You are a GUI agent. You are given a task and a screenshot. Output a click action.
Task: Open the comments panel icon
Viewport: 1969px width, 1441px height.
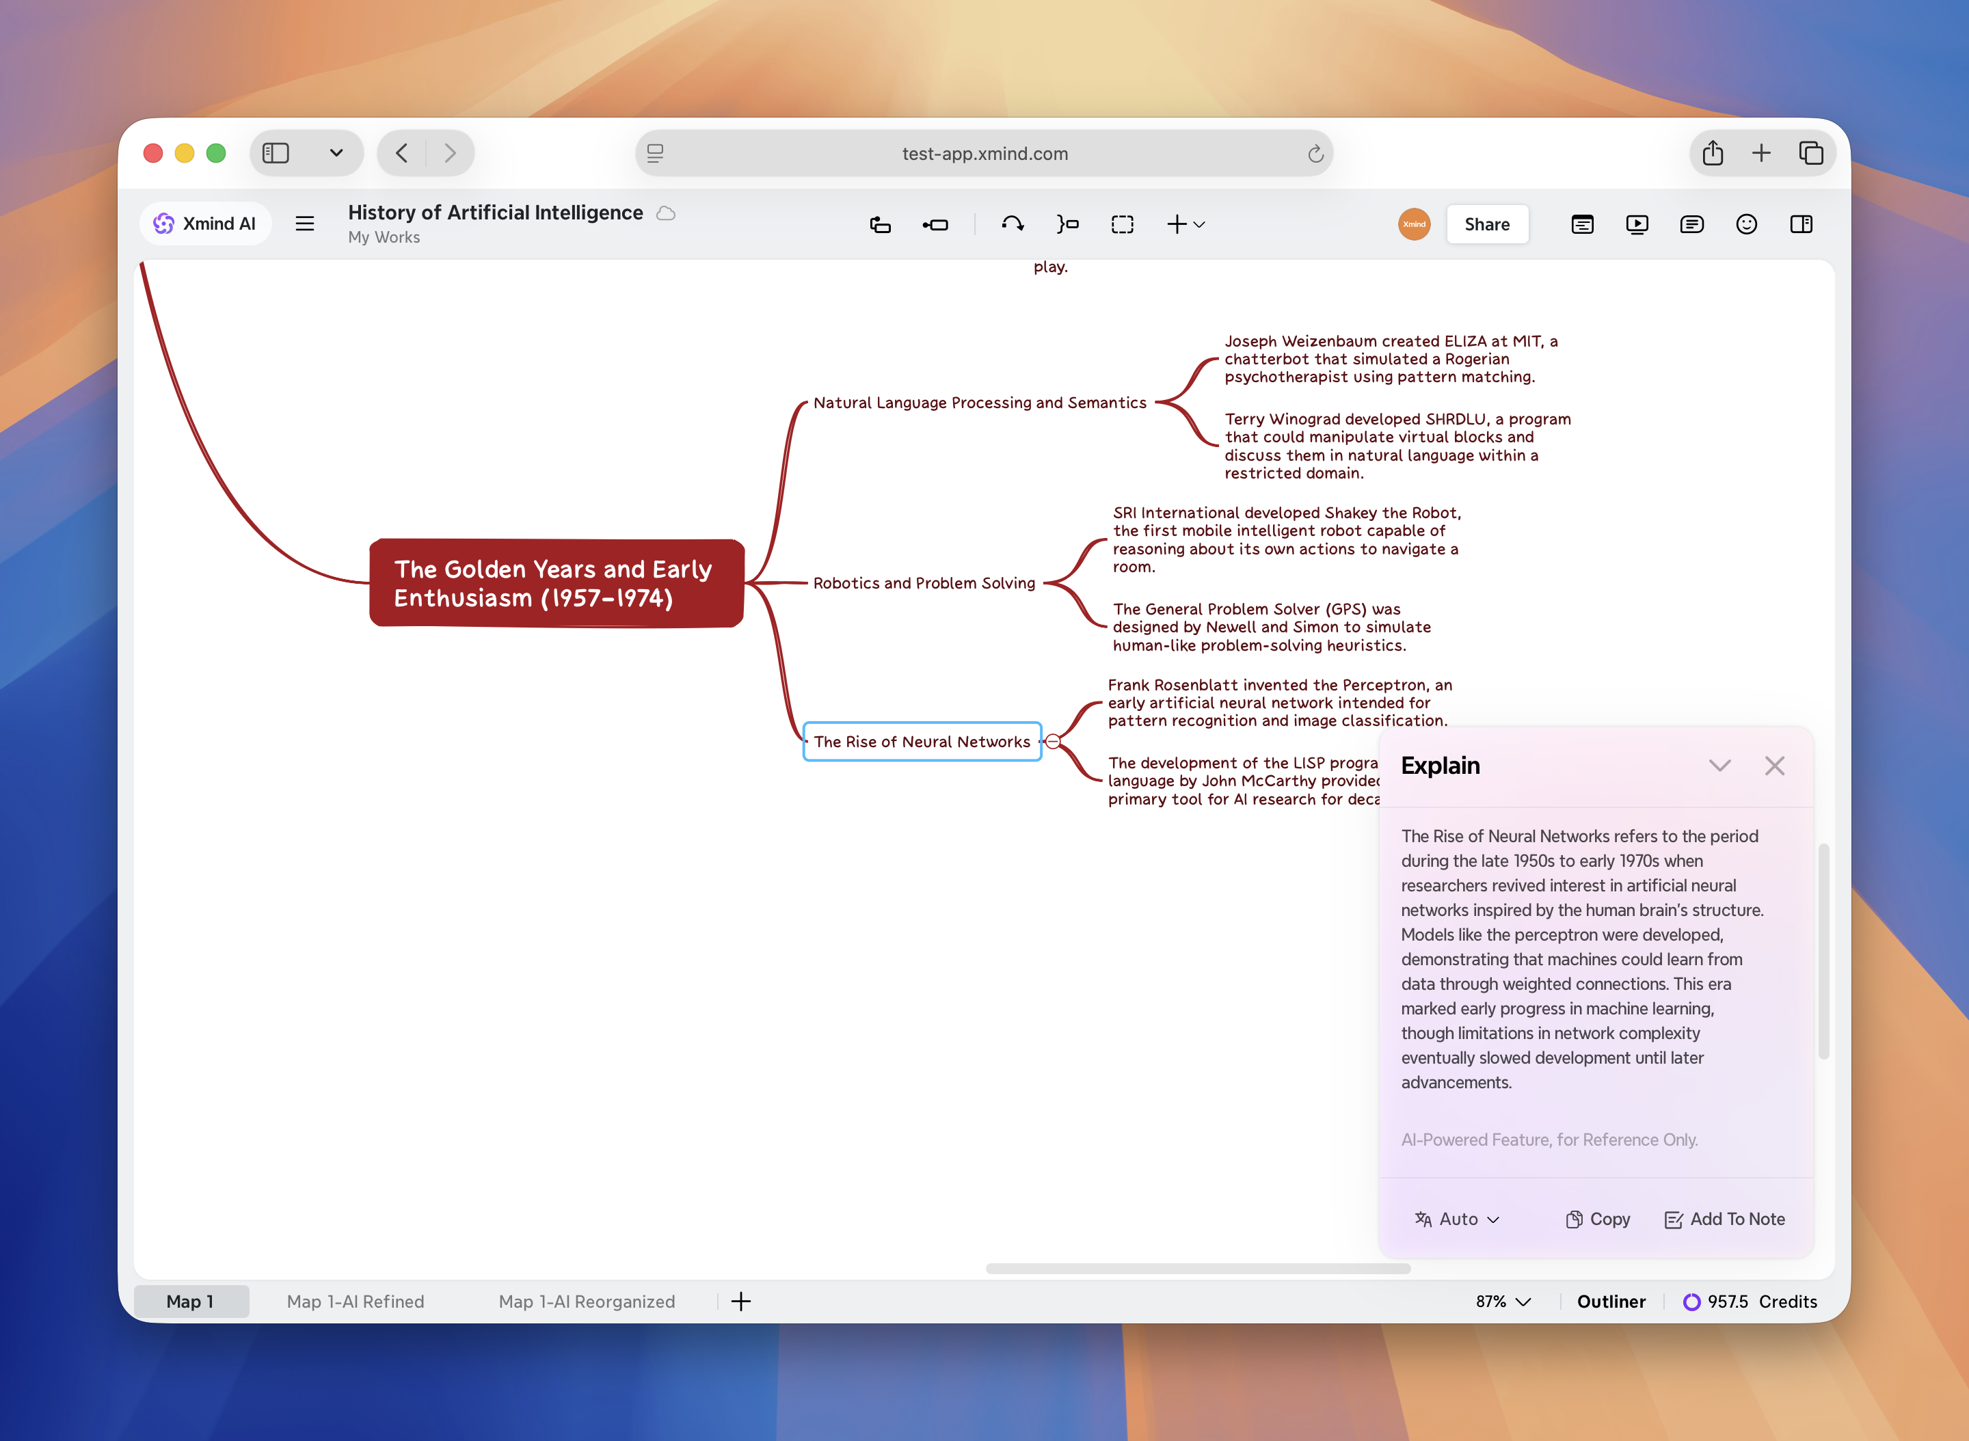[1691, 224]
